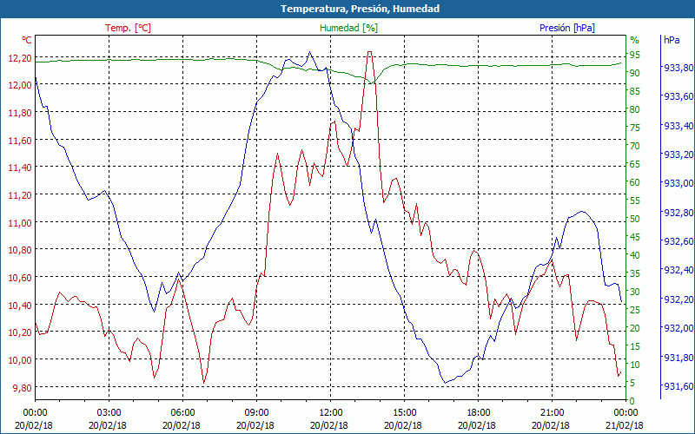Image resolution: width=695 pixels, height=434 pixels.
Task: Choose the '931,60' pressure axis value
Action: [x=678, y=386]
